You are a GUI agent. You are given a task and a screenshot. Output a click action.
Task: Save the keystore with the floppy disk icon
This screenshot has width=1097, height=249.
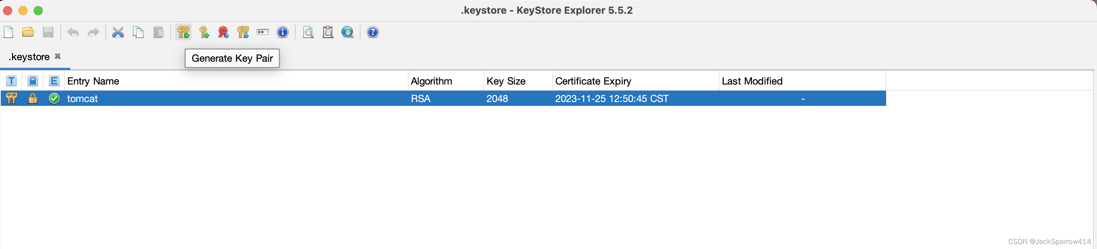(48, 32)
